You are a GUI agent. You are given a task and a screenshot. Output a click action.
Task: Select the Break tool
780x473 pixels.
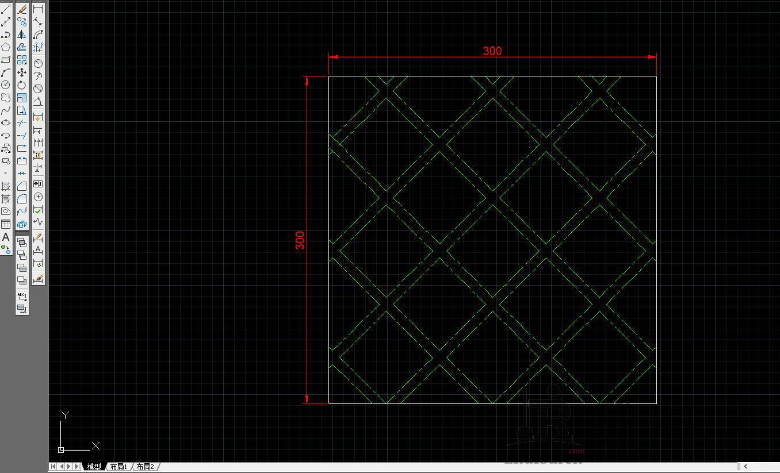point(22,161)
